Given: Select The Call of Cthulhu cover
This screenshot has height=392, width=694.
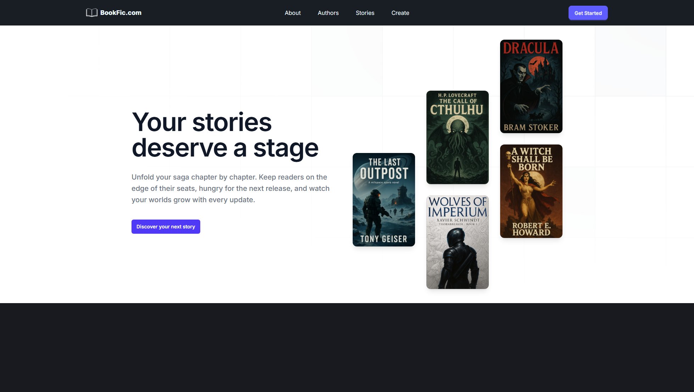Looking at the screenshot, I should (457, 137).
